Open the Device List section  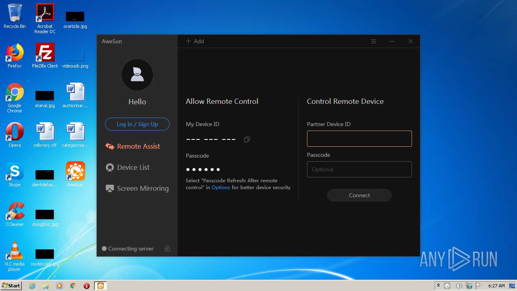127,167
